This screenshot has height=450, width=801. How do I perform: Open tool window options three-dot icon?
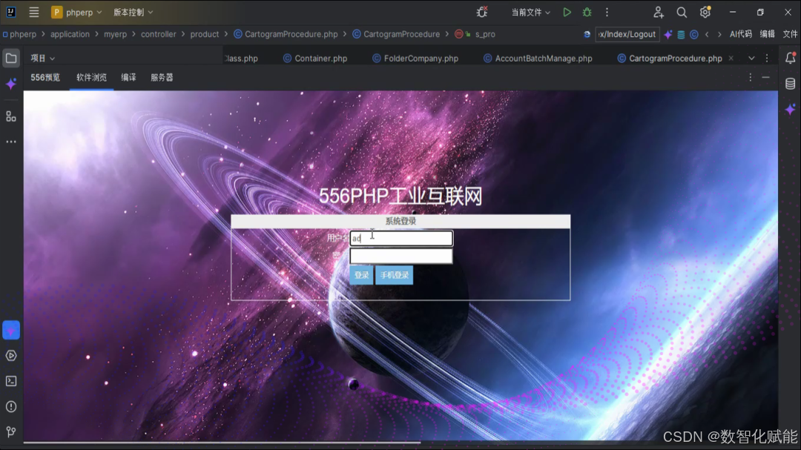tap(751, 78)
